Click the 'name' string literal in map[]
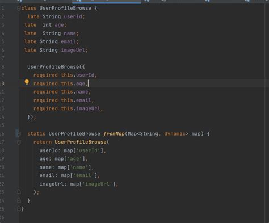The width and height of the screenshot is (269, 223). click(79, 167)
